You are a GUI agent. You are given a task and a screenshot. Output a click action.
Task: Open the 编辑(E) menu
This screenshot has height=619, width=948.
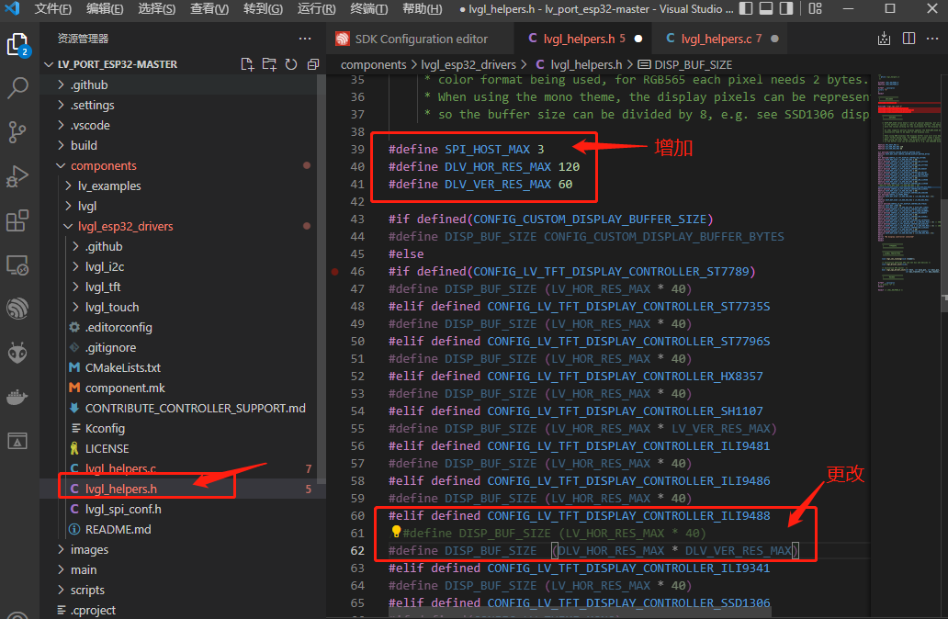105,9
